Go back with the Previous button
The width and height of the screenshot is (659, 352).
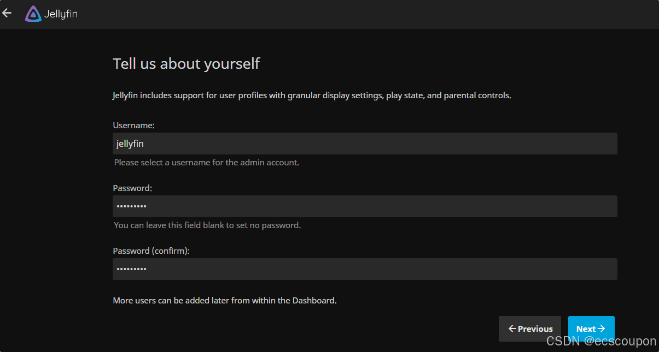coord(530,329)
